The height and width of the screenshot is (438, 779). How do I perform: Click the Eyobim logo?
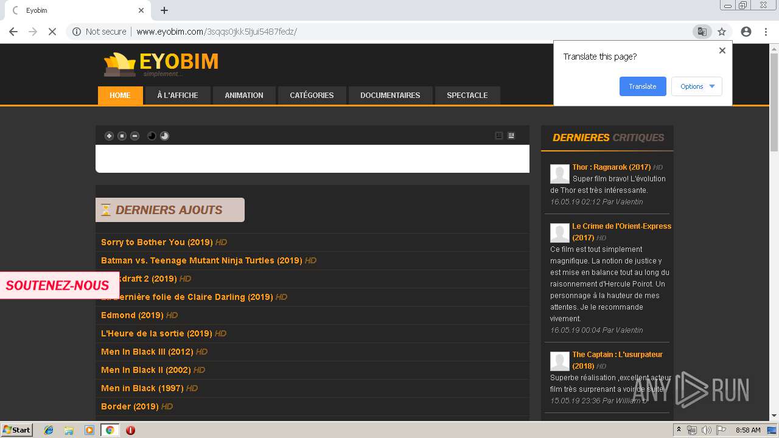161,64
